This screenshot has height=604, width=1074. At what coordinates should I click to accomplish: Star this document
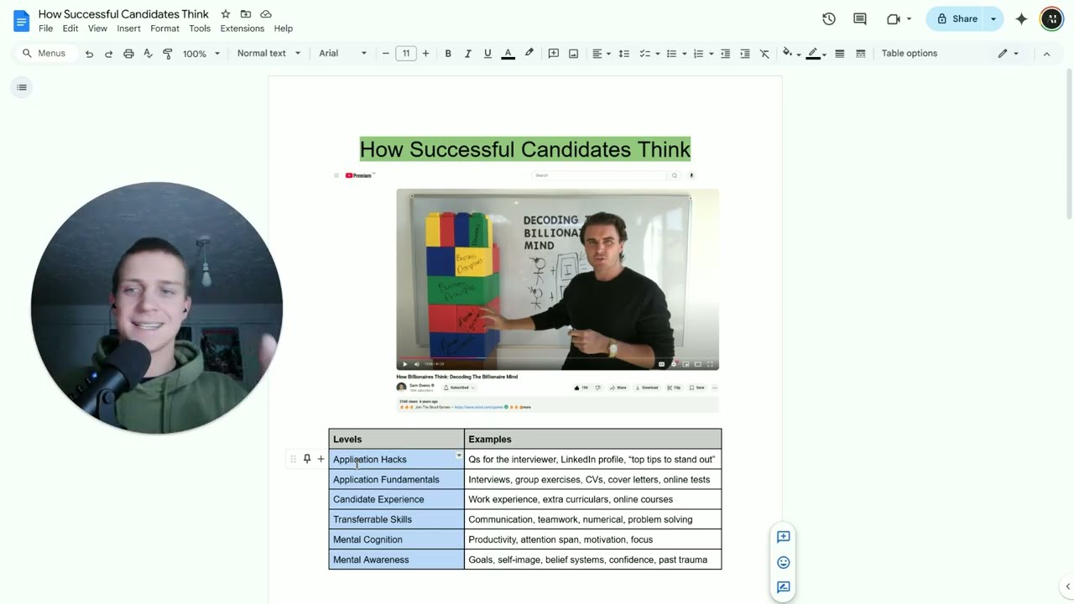pos(226,14)
